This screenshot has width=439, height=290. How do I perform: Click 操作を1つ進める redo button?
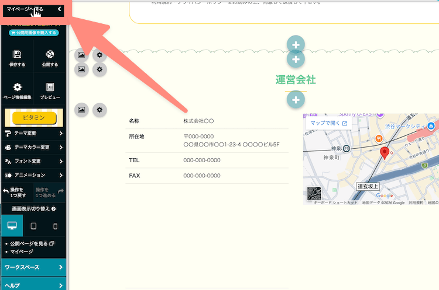click(50, 193)
